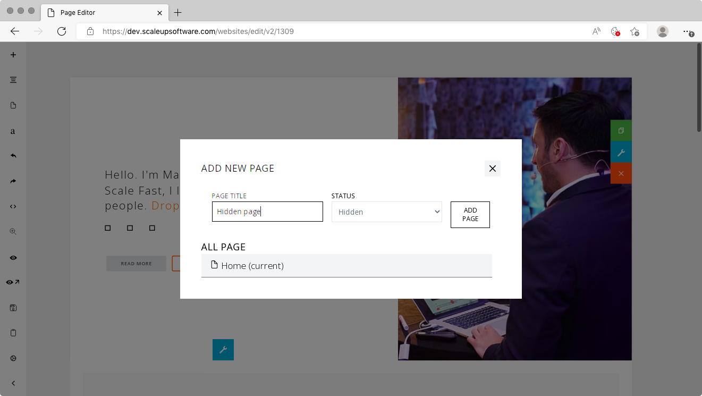Open the code view icon
This screenshot has height=396, width=702.
13,206
